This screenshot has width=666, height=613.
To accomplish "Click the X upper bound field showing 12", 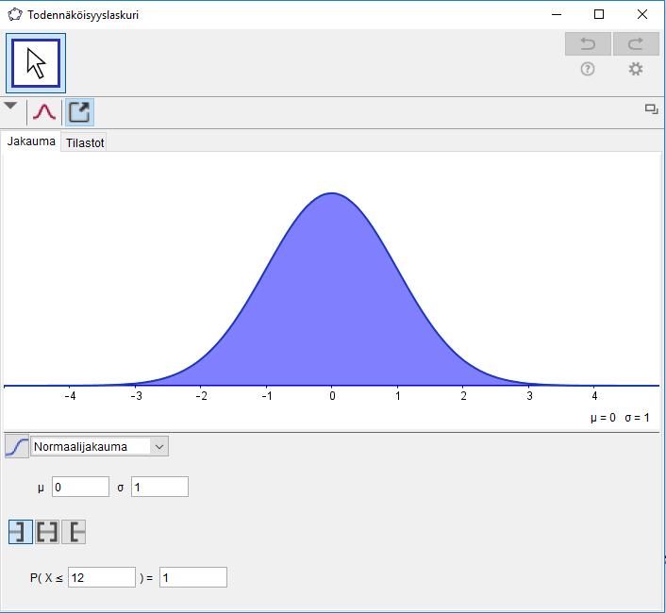I will 102,578.
